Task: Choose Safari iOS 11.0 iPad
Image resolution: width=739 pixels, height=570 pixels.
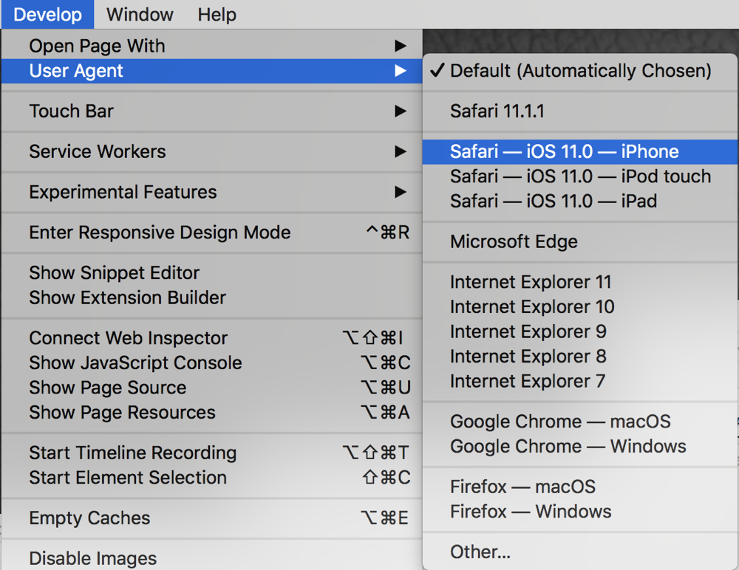Action: pyautogui.click(x=580, y=201)
